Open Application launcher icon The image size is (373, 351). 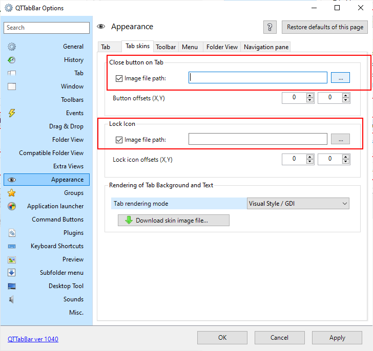12,206
